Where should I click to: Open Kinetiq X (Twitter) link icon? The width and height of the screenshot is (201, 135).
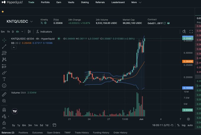(x=42, y=23)
